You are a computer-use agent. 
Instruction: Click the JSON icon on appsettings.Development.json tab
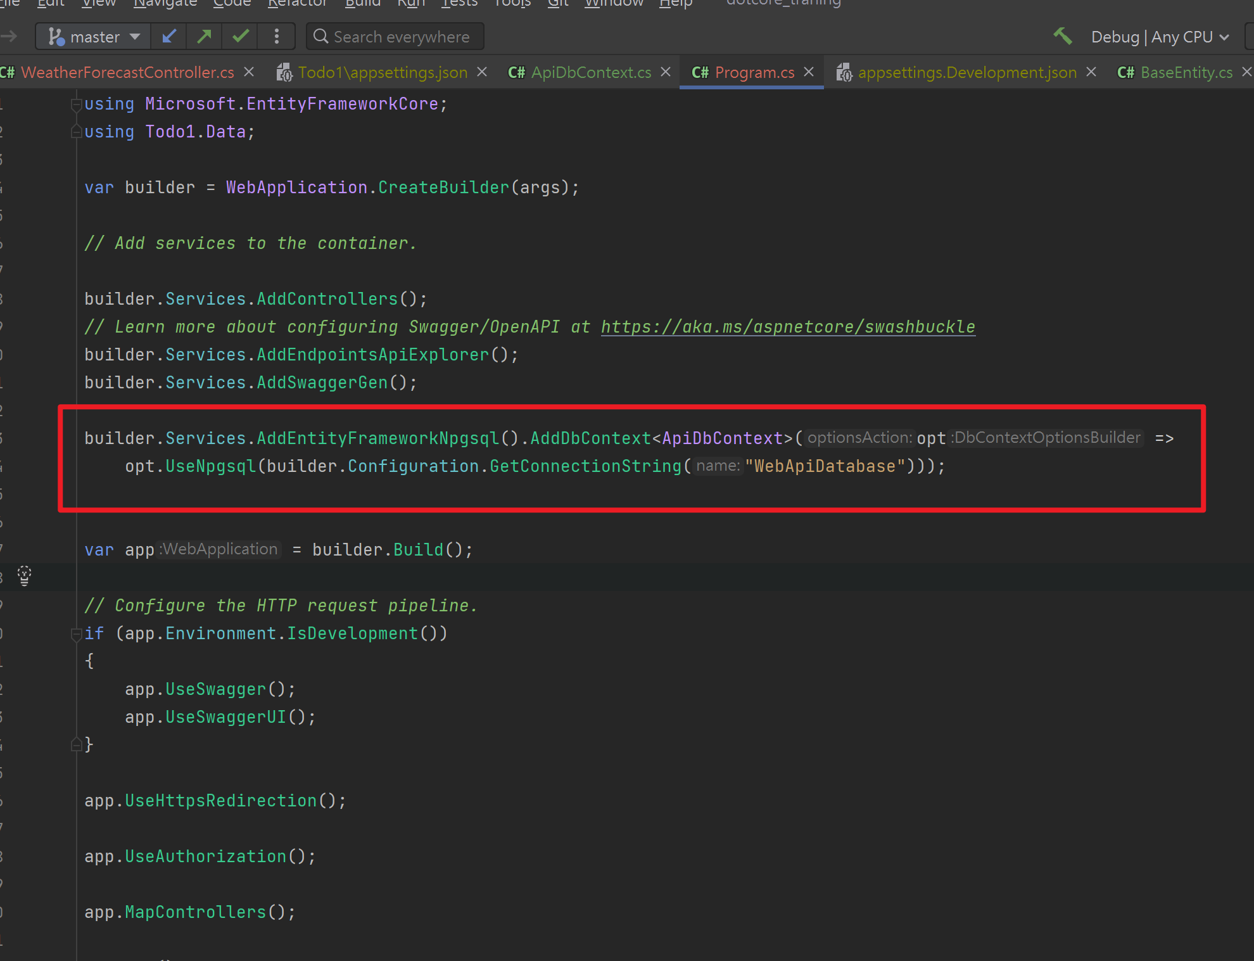click(844, 72)
